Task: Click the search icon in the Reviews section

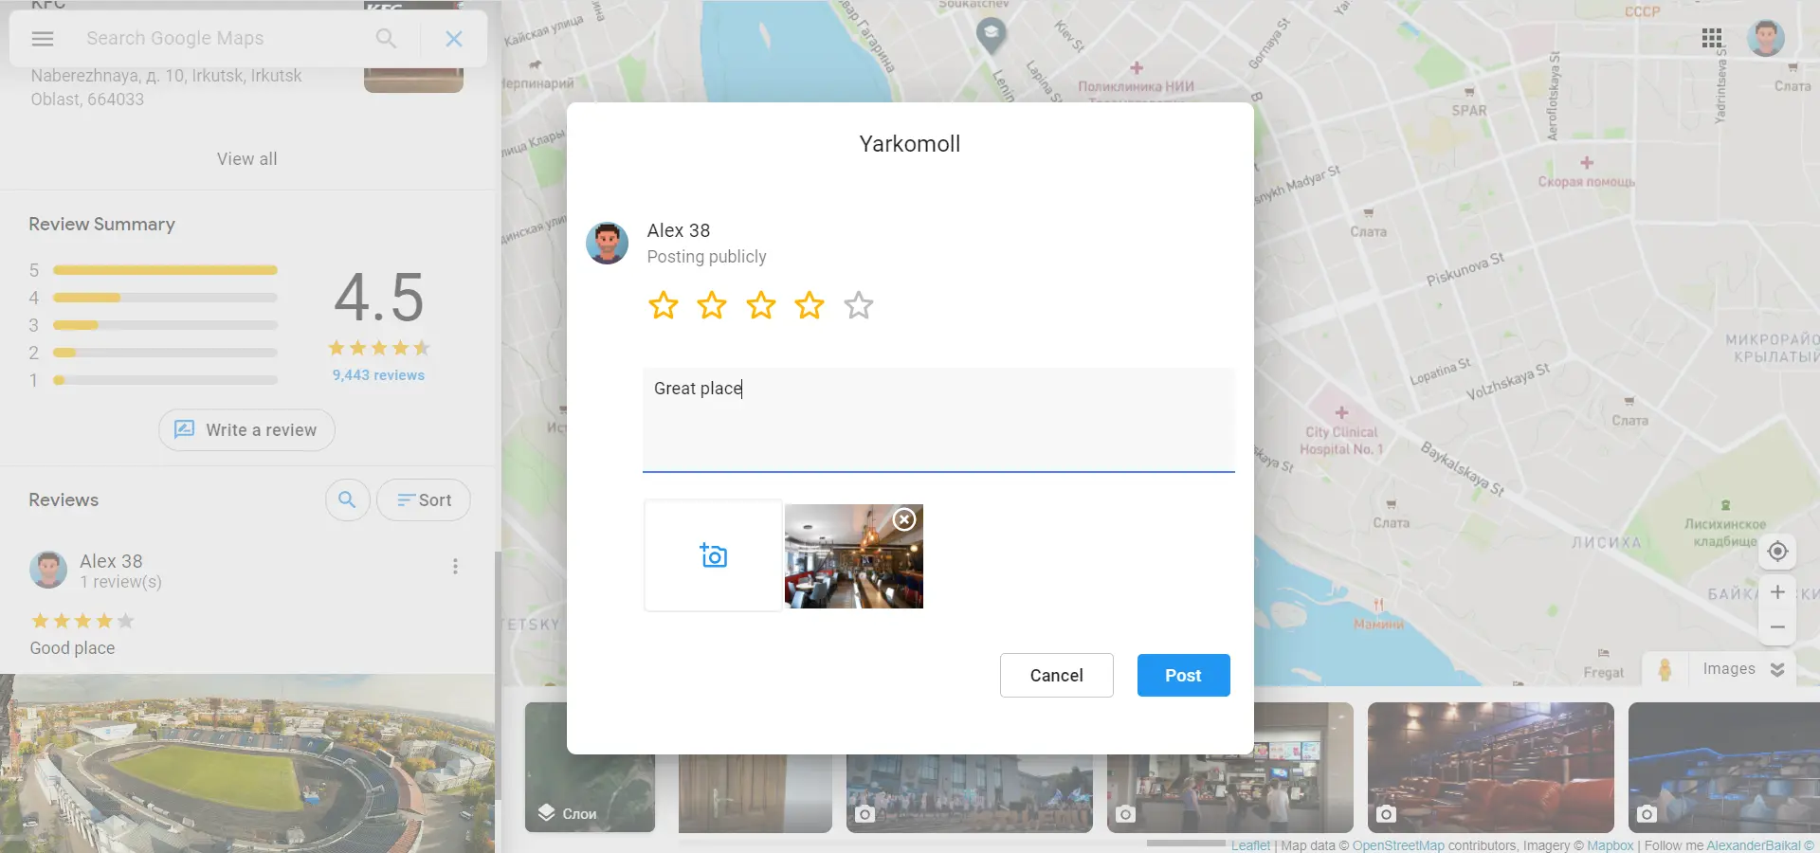Action: (x=347, y=499)
